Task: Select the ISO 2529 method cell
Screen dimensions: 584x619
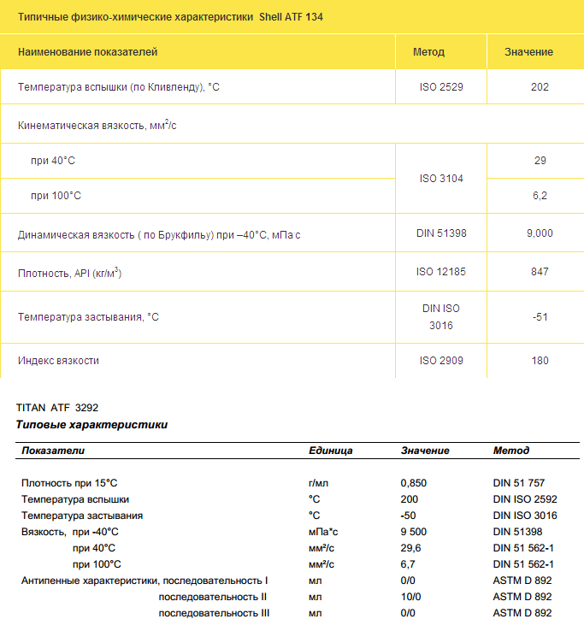Action: (x=441, y=87)
